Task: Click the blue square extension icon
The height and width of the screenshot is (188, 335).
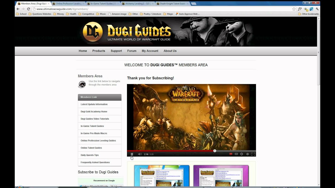Action: (311, 9)
